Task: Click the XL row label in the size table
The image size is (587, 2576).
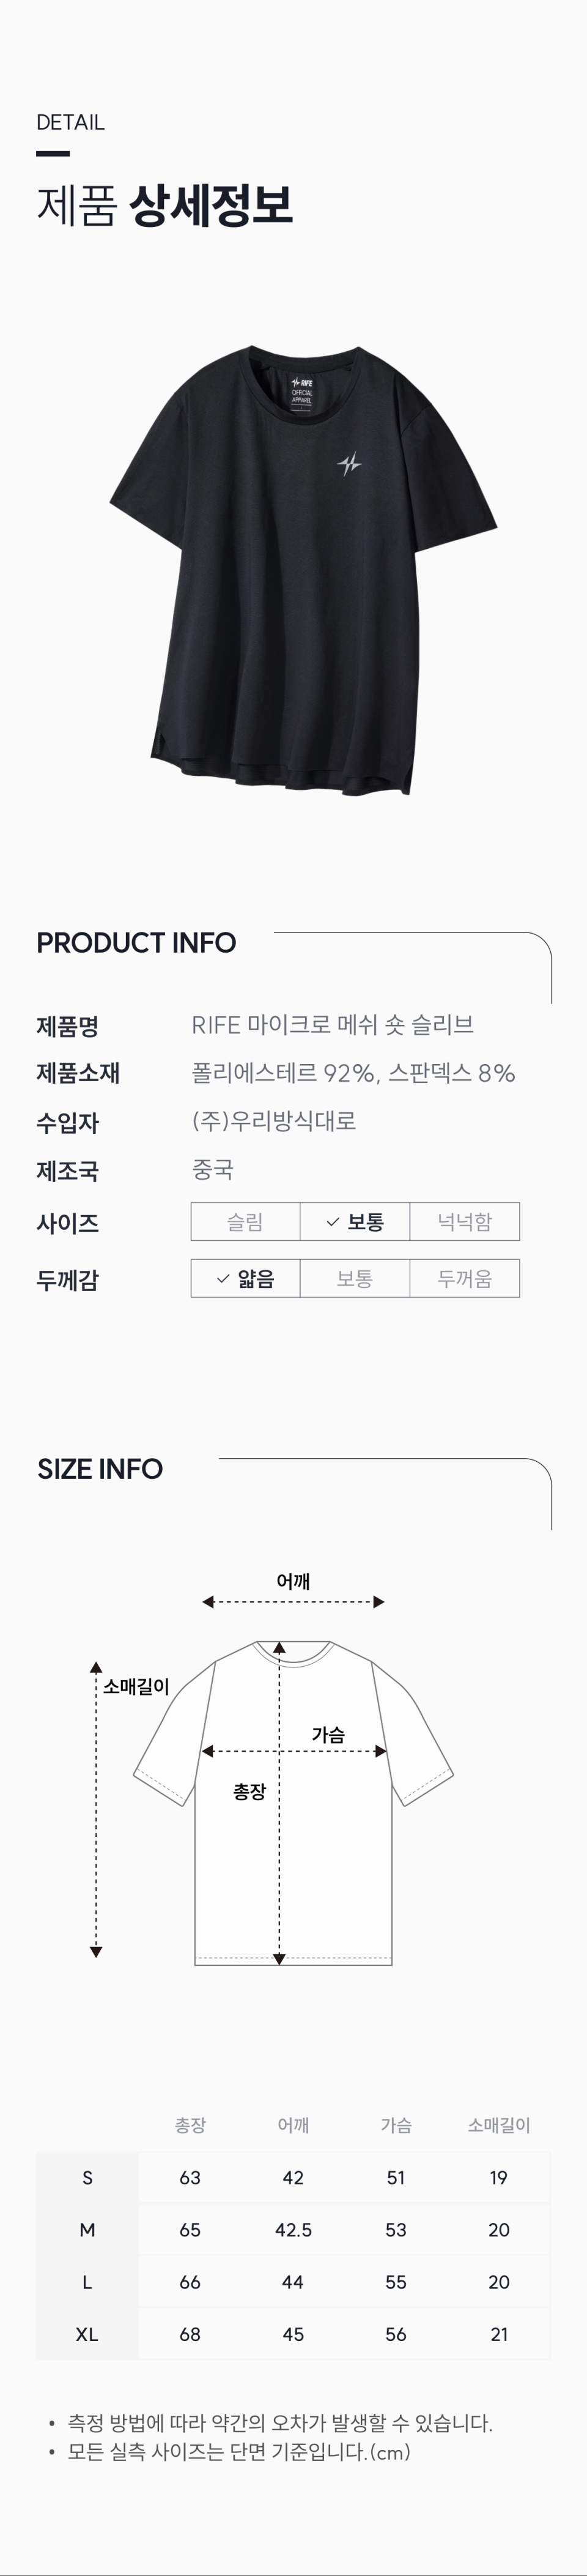Action: pyautogui.click(x=87, y=2334)
